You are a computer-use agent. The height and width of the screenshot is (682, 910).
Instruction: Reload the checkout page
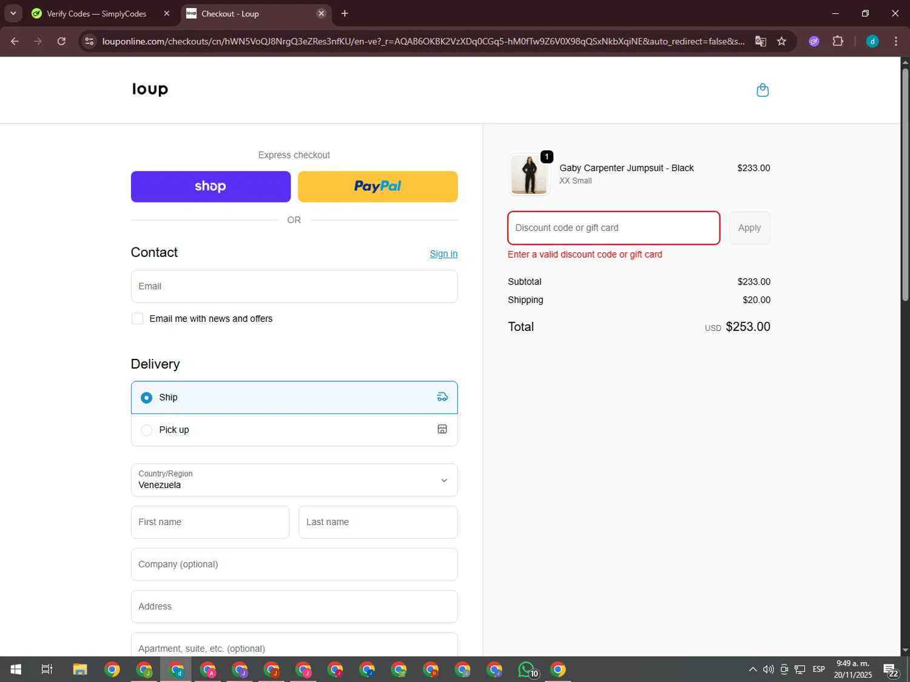[x=61, y=41]
